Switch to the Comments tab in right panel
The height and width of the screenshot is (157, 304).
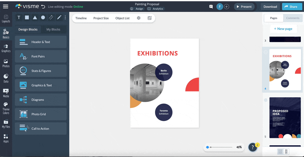tap(293, 18)
